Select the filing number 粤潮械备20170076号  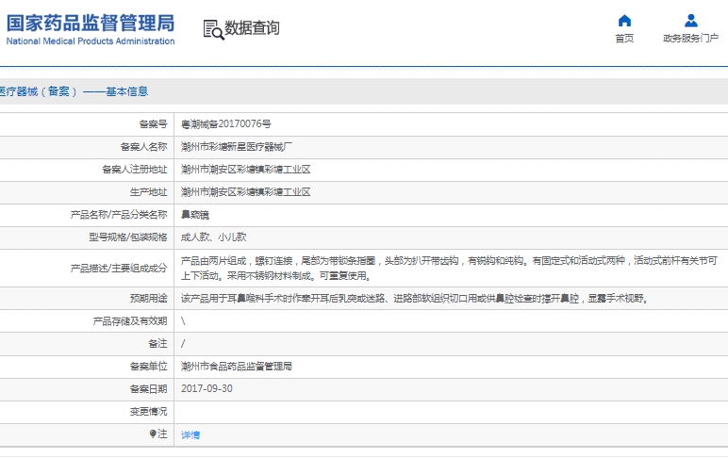(x=226, y=123)
